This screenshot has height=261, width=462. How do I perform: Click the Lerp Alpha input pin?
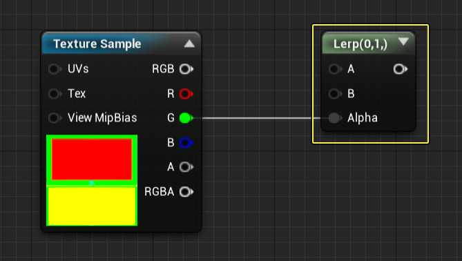335,118
